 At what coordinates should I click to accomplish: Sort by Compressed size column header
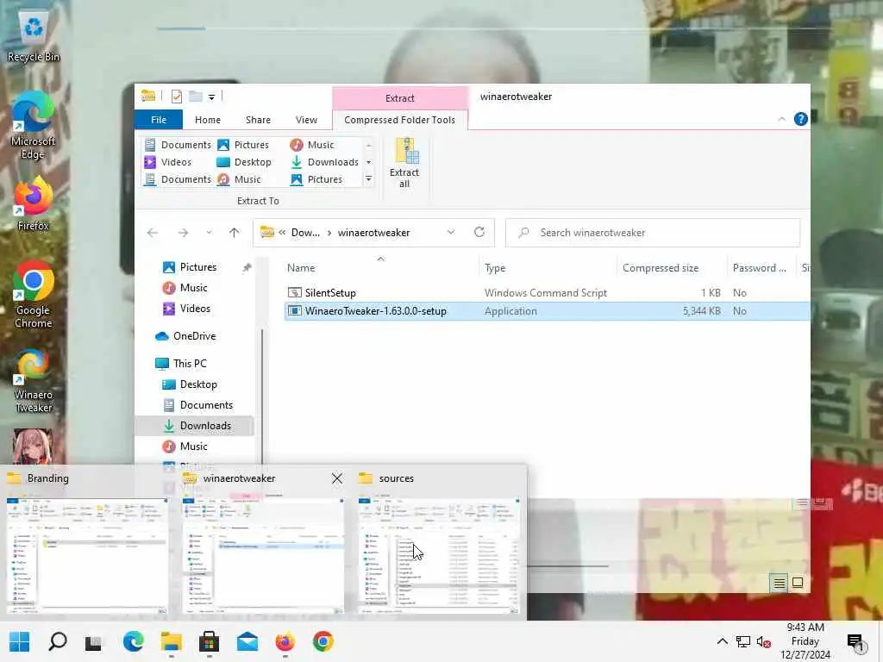670,268
